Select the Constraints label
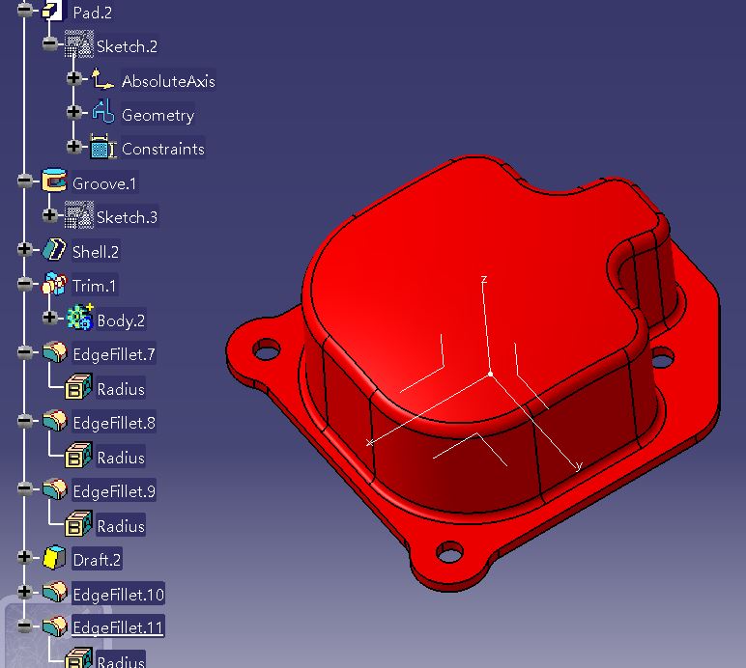The height and width of the screenshot is (668, 746). click(x=162, y=150)
